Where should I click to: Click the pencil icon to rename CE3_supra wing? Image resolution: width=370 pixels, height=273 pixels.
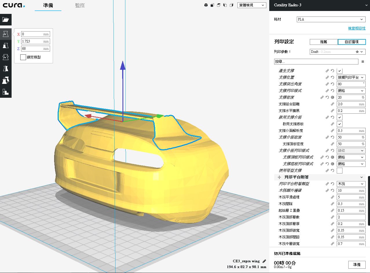(264, 261)
